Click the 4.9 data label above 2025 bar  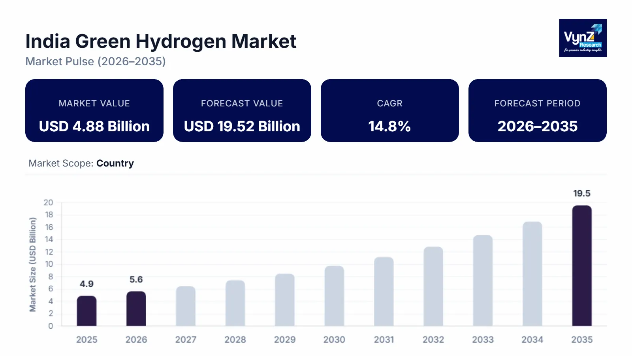tap(87, 284)
